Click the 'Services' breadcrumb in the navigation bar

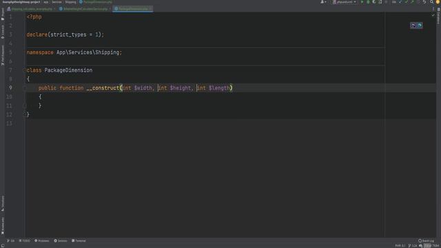pos(57,2)
